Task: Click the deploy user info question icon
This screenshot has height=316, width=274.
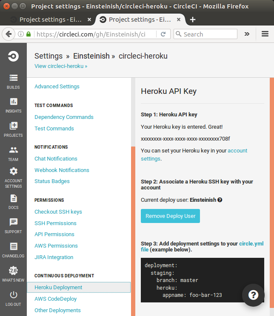Action: (220, 200)
